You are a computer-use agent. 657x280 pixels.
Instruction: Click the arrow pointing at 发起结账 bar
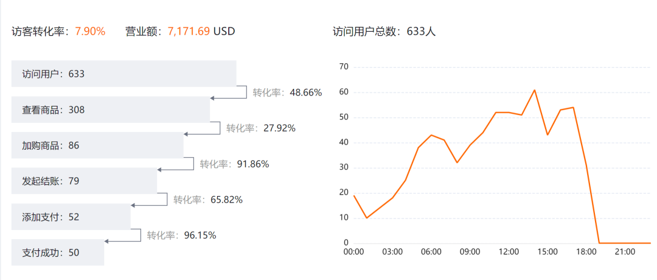pyautogui.click(x=160, y=169)
